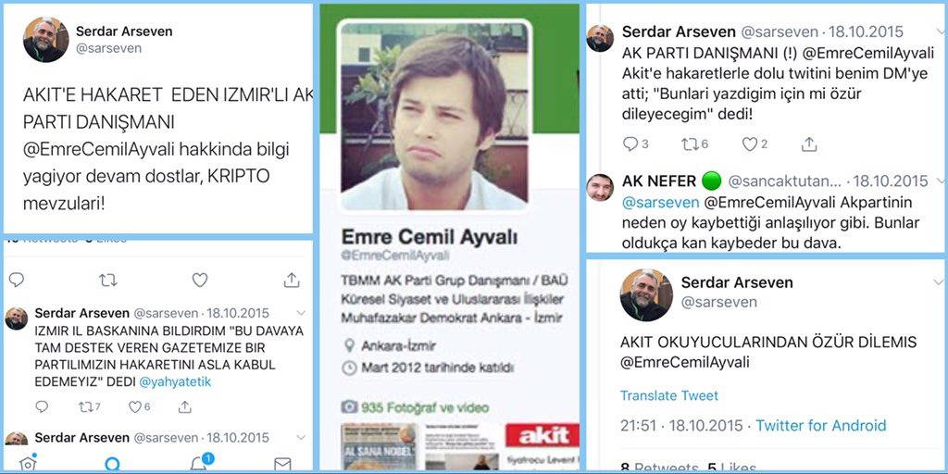Retweet the KRIPTO mevzulari tweet
Viewport: 948px width, 474px height.
pyautogui.click(x=108, y=280)
